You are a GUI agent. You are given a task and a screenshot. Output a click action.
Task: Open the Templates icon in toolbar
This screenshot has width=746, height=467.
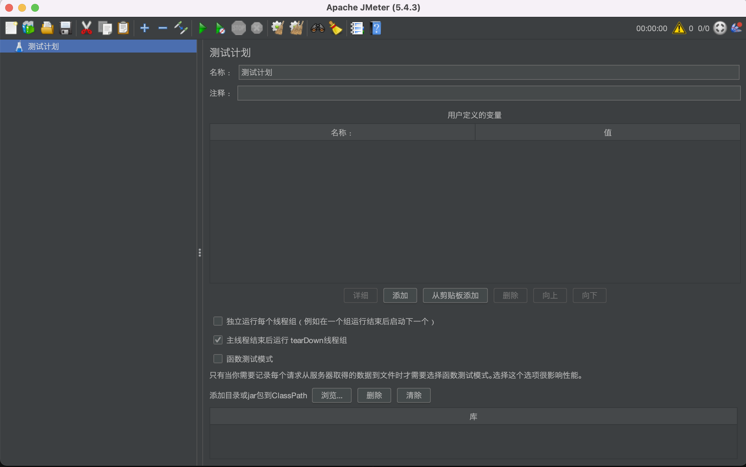tap(29, 28)
